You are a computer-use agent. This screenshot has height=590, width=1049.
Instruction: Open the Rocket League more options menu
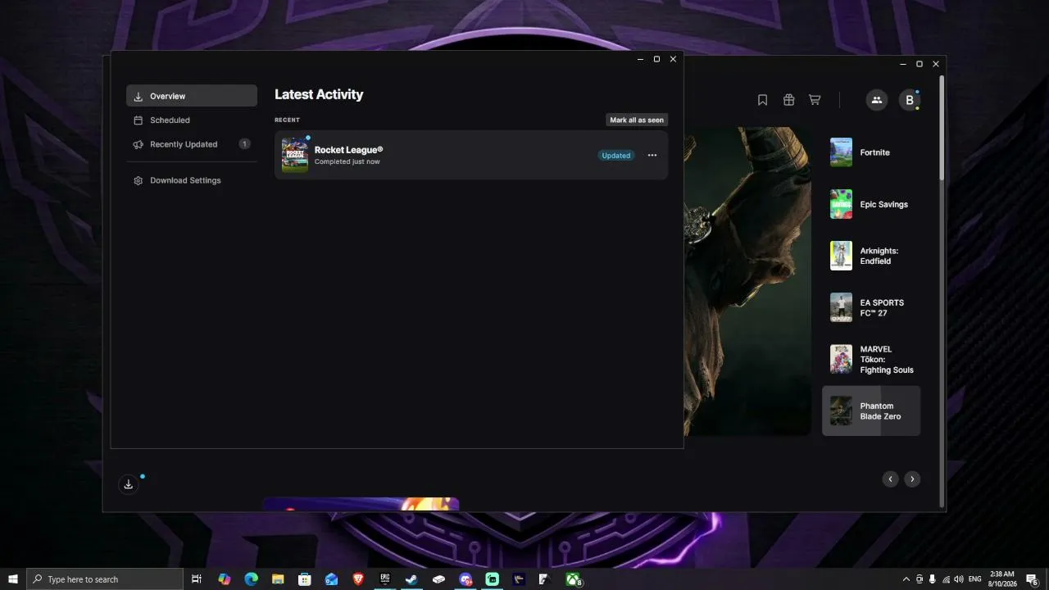[652, 156]
